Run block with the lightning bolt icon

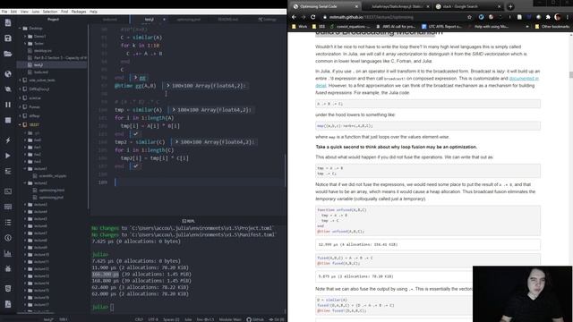tap(8, 140)
